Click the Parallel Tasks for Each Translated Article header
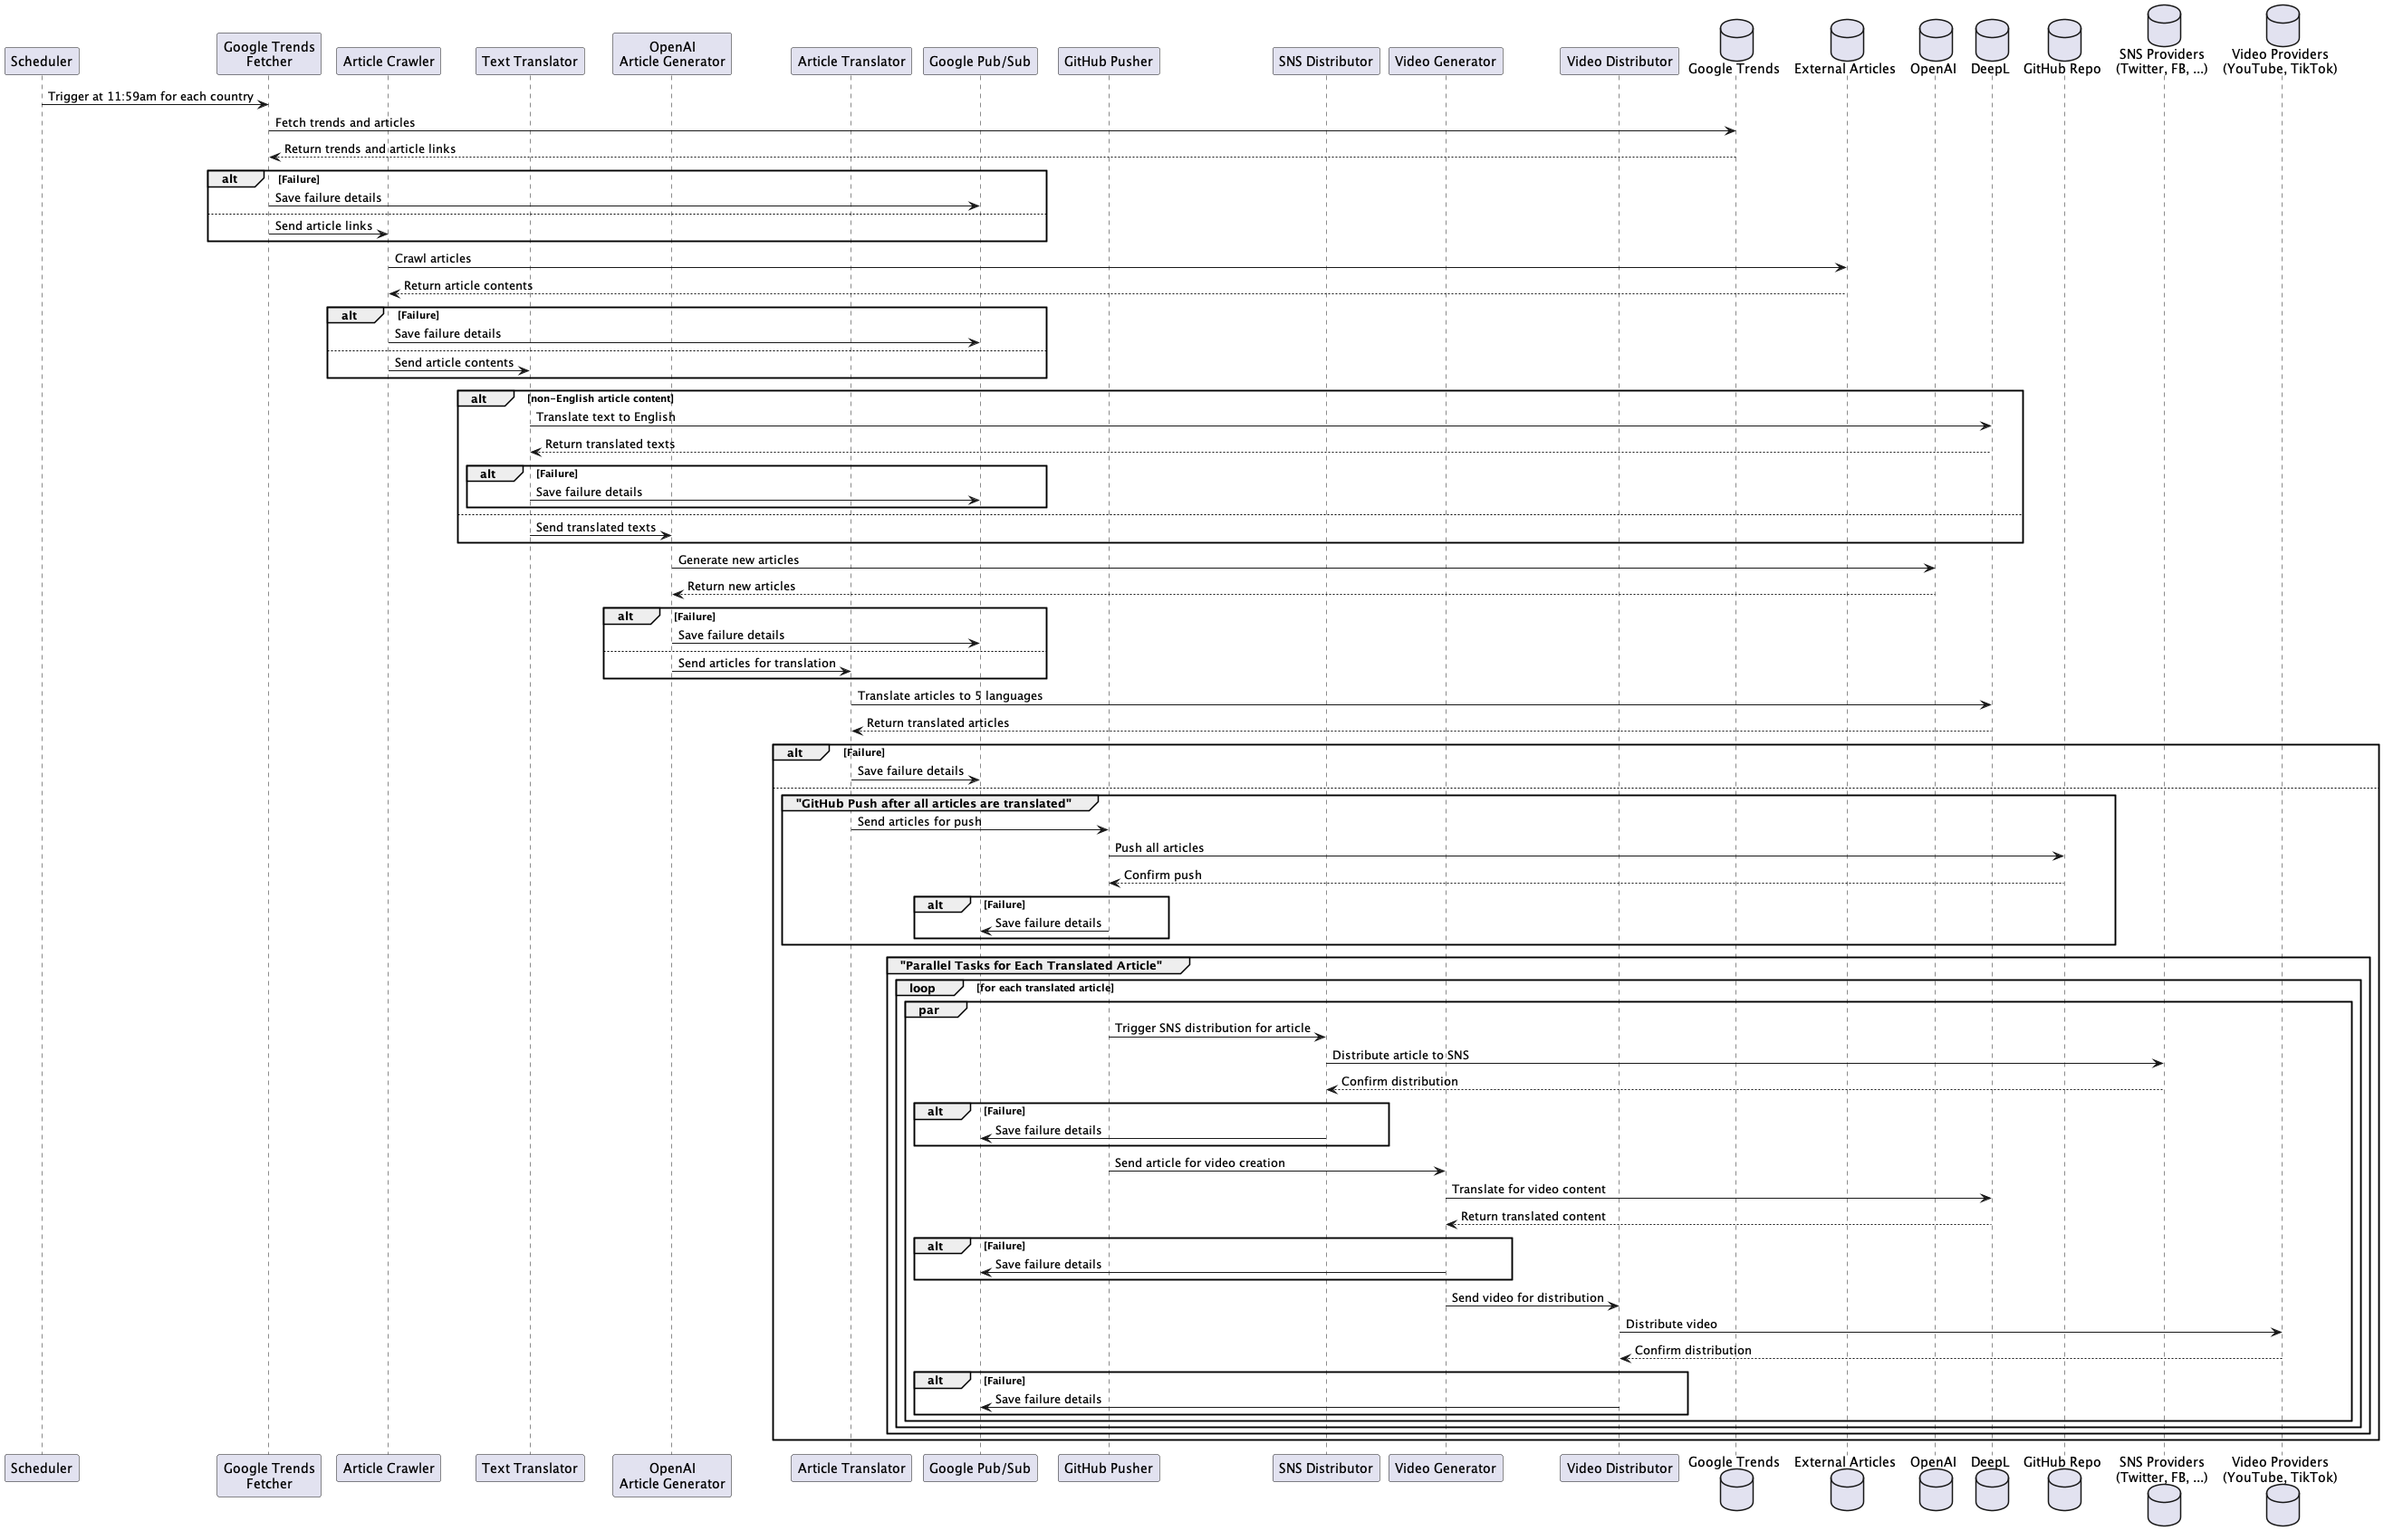 coord(1031,966)
